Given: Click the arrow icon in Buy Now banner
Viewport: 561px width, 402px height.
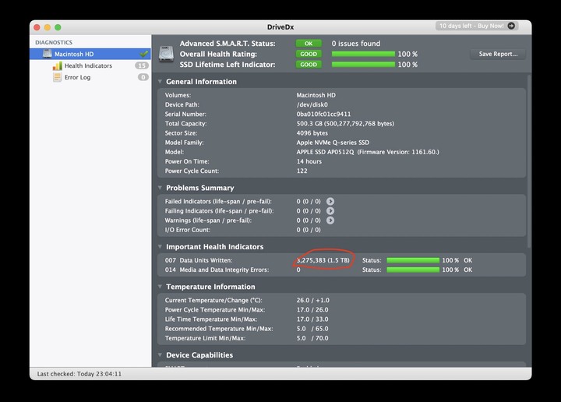Looking at the screenshot, I should click(x=511, y=26).
